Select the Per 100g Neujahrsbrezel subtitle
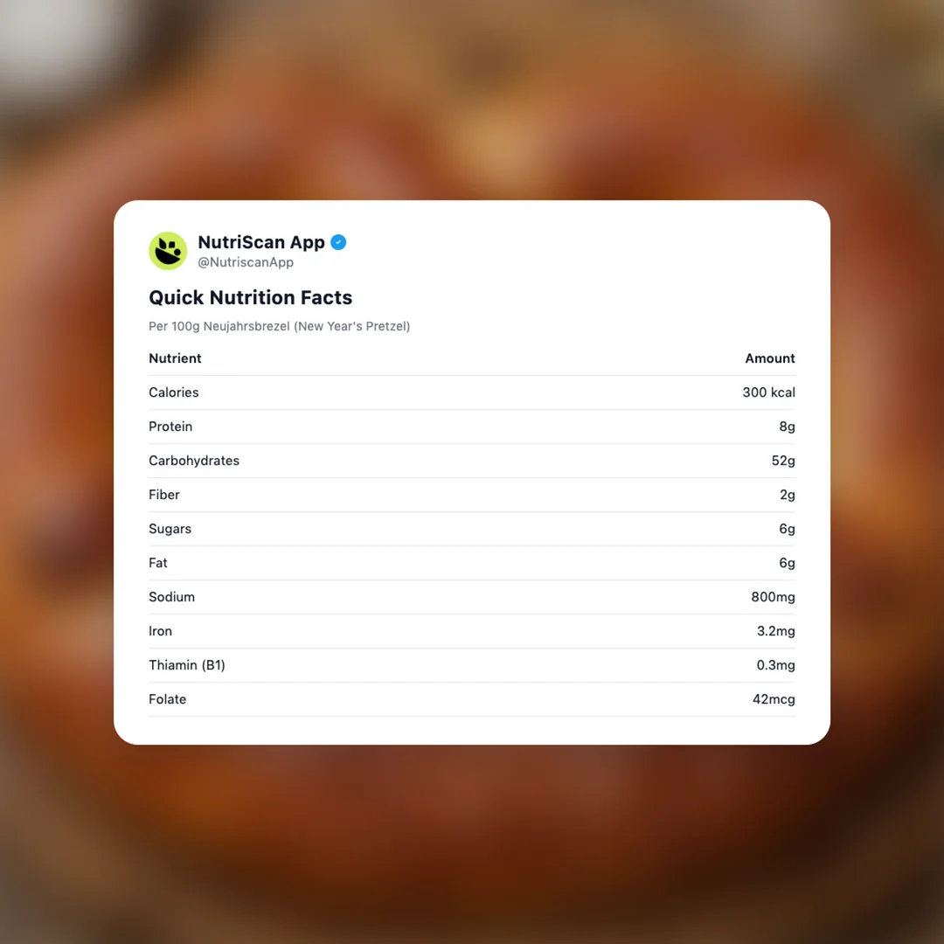 pos(279,326)
